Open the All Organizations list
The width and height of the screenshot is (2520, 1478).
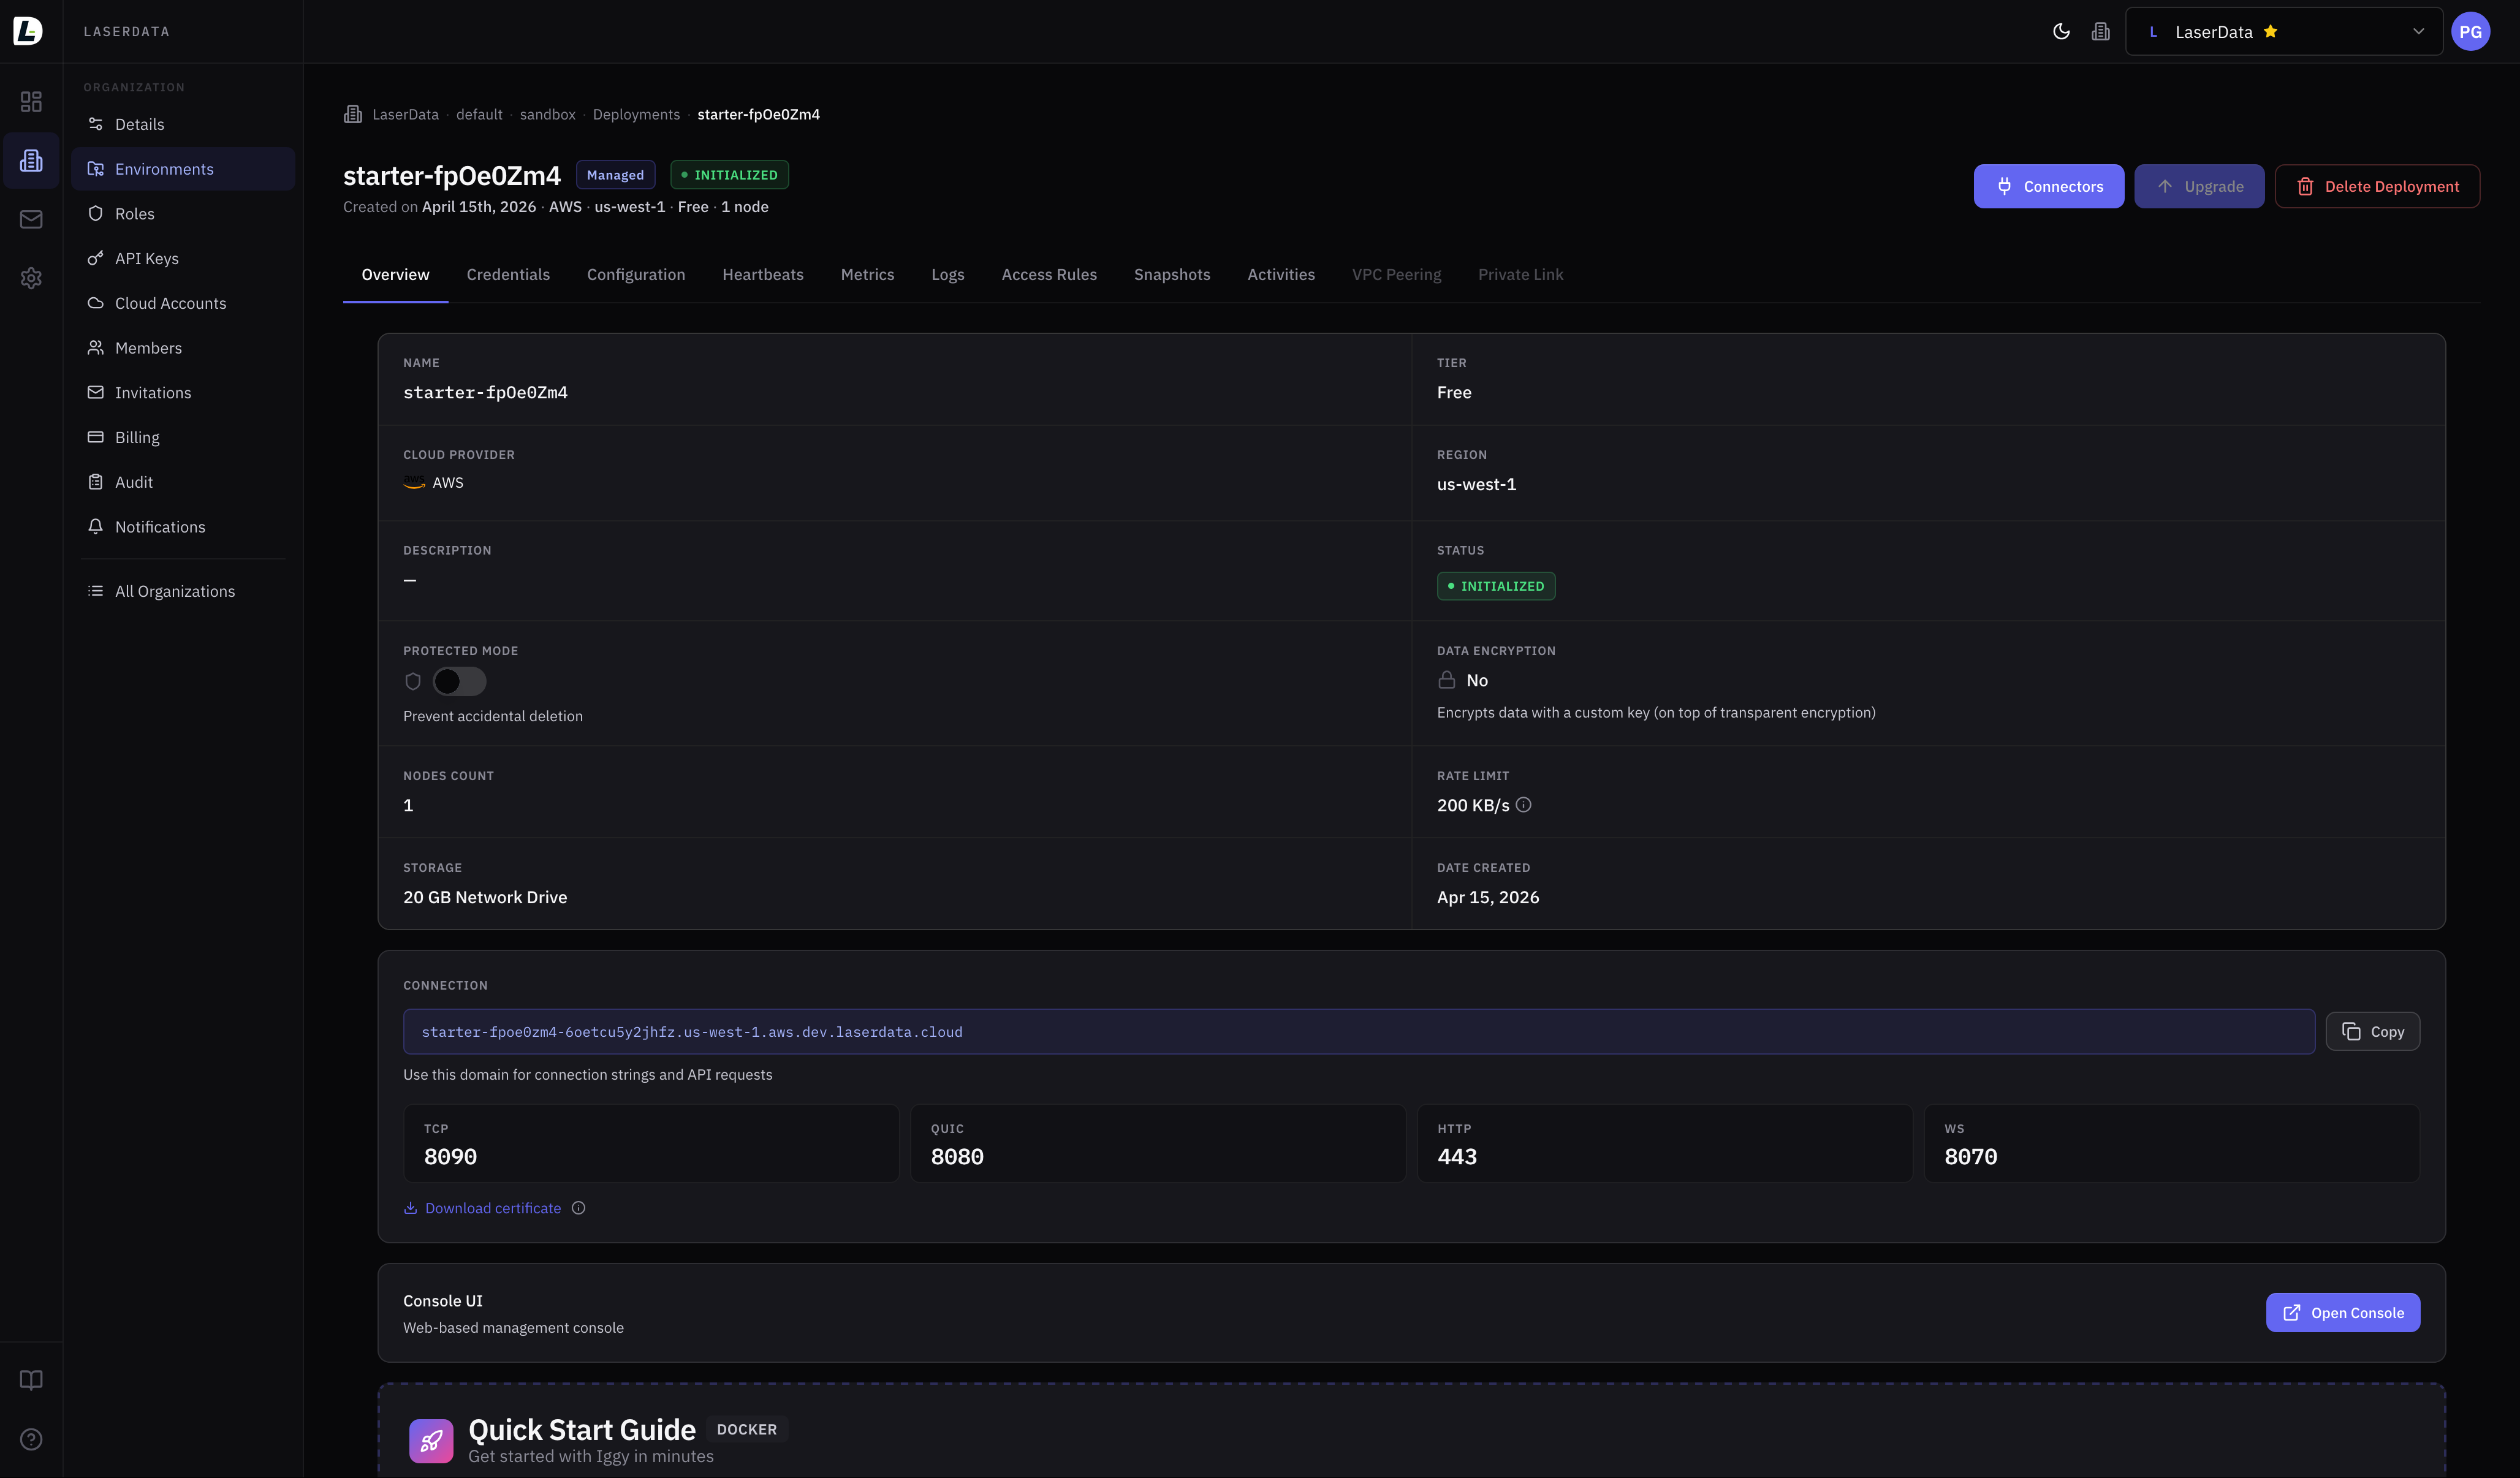point(174,591)
